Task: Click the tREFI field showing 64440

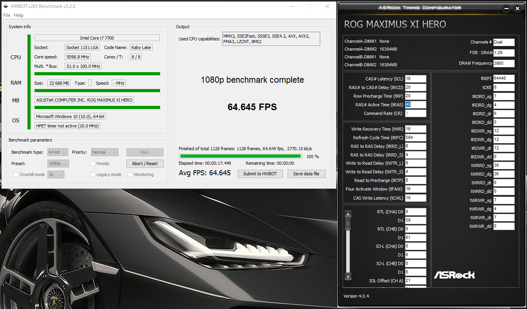Action: [504, 78]
